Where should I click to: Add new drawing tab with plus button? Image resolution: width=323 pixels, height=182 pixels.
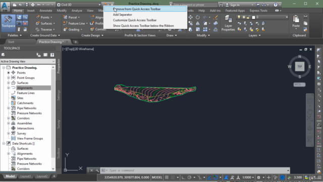pos(76,42)
